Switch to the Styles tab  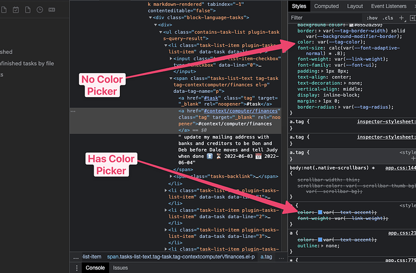point(298,6)
